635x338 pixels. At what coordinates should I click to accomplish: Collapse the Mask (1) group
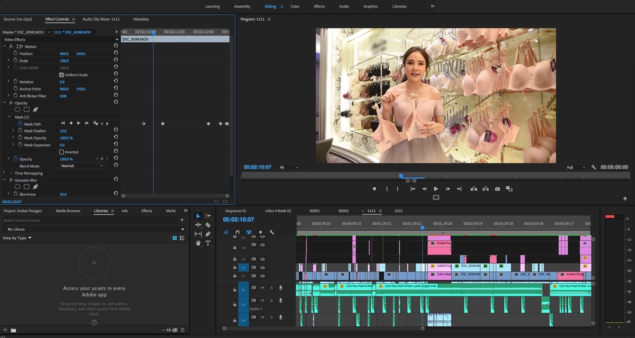click(x=10, y=116)
